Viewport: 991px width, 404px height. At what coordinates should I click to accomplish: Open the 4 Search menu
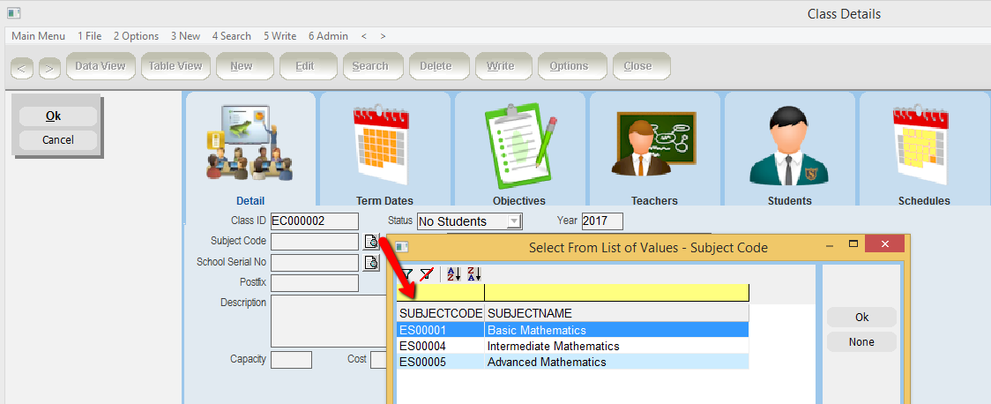click(x=231, y=36)
